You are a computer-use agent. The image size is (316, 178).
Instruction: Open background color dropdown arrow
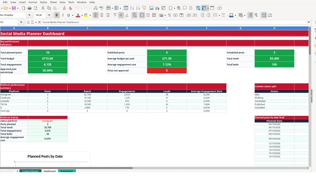pos(90,15)
